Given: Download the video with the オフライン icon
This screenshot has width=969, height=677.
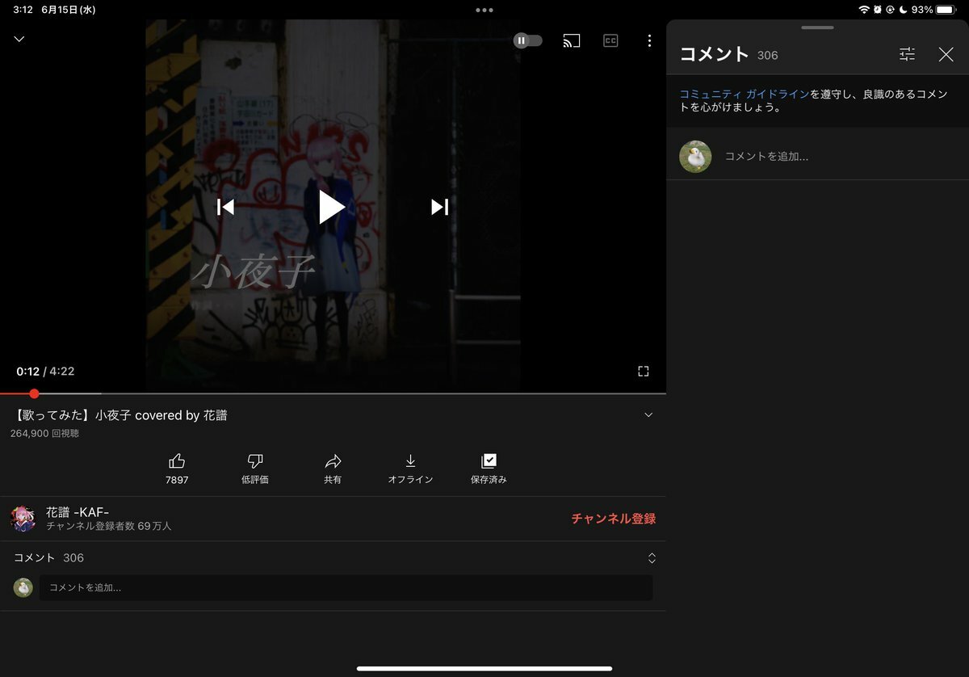Looking at the screenshot, I should point(410,460).
